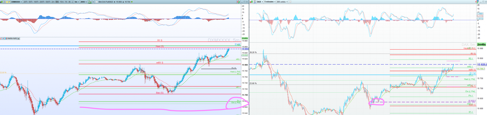Screen dimensions: 487x115
Task: Expand the 5 minutes timeframe dropdown
Action: click(x=270, y=2)
